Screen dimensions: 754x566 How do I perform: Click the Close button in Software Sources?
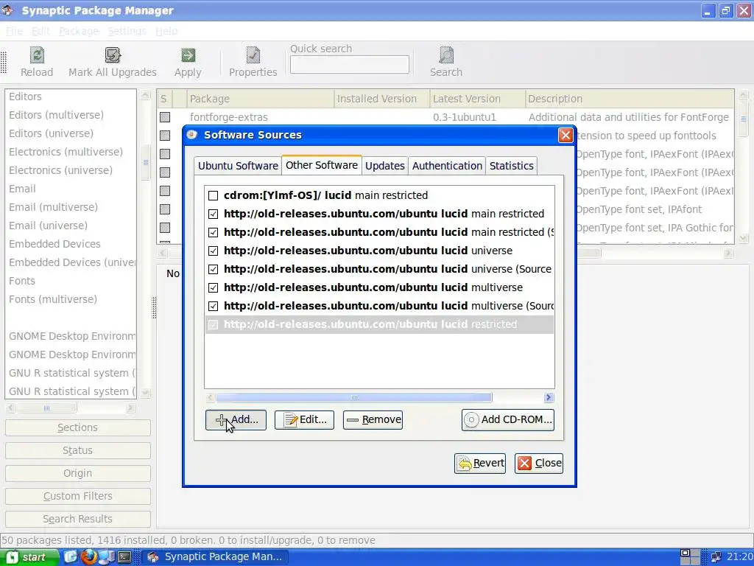[x=538, y=463]
